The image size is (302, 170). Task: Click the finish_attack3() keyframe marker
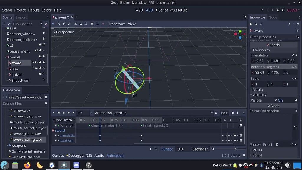141,125
